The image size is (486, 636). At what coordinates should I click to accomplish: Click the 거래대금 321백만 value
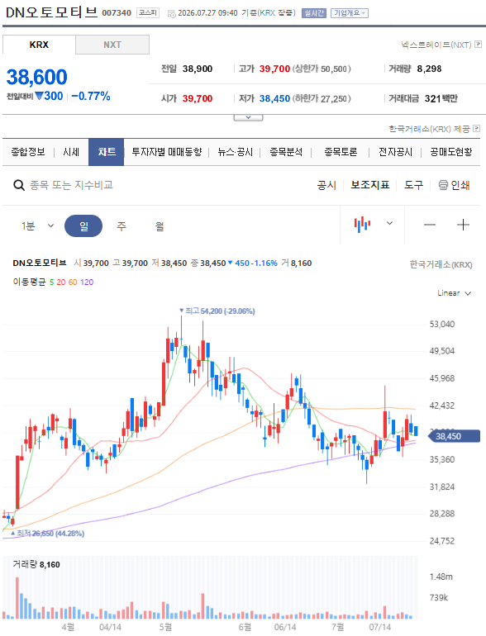click(441, 98)
